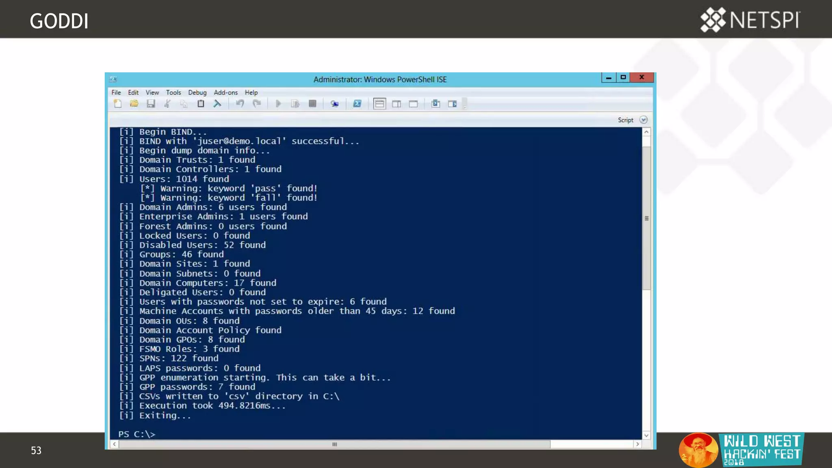The image size is (832, 468).
Task: Toggle Show Script Pane Right layout
Action: (396, 104)
